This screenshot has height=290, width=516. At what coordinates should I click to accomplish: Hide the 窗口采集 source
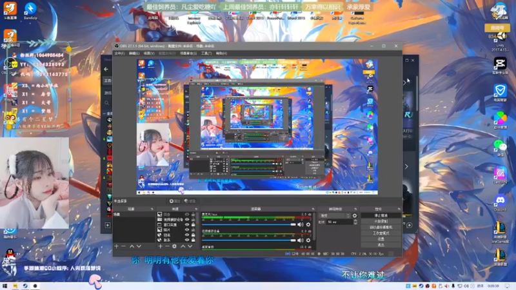pyautogui.click(x=187, y=225)
